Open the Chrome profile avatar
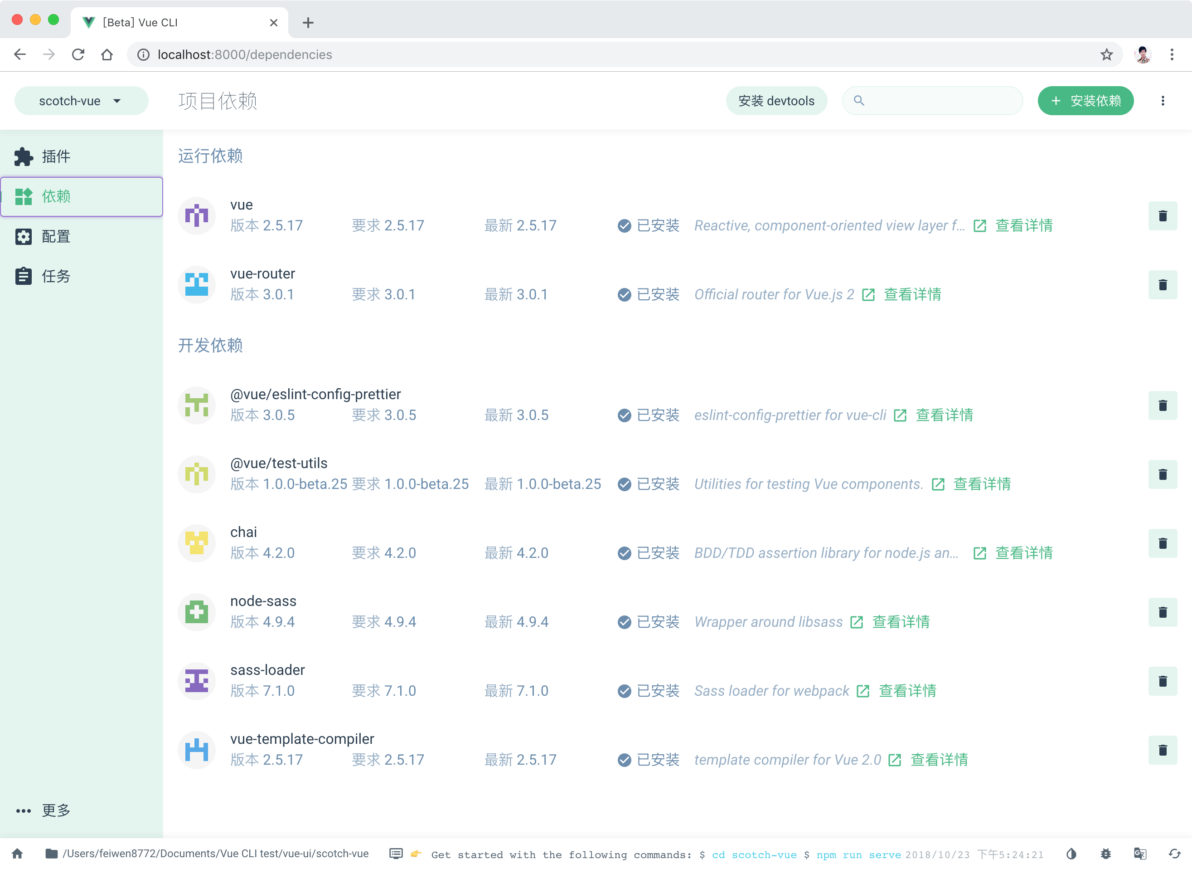The height and width of the screenshot is (869, 1192). point(1143,54)
